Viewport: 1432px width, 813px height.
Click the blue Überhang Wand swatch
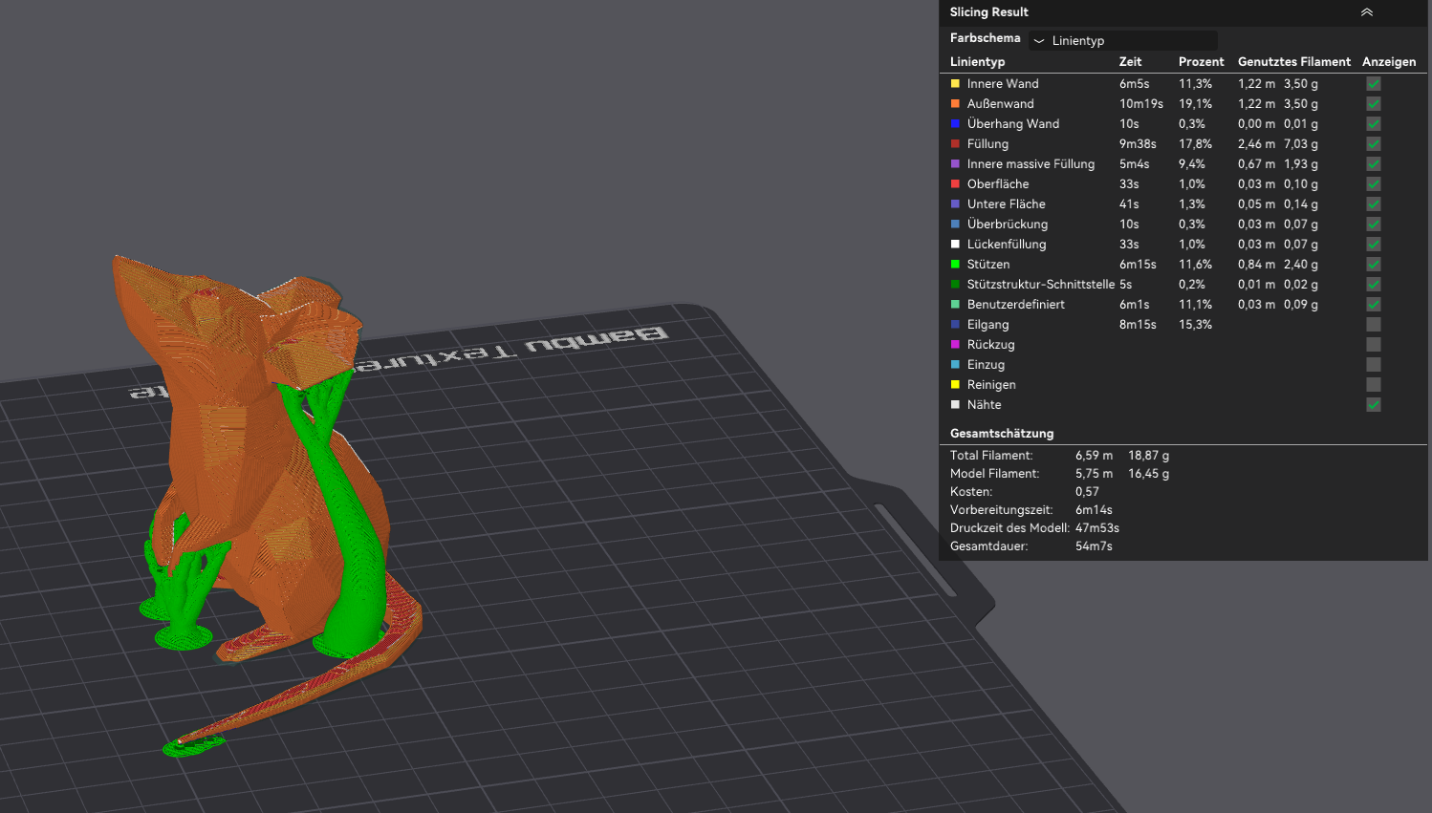[955, 124]
